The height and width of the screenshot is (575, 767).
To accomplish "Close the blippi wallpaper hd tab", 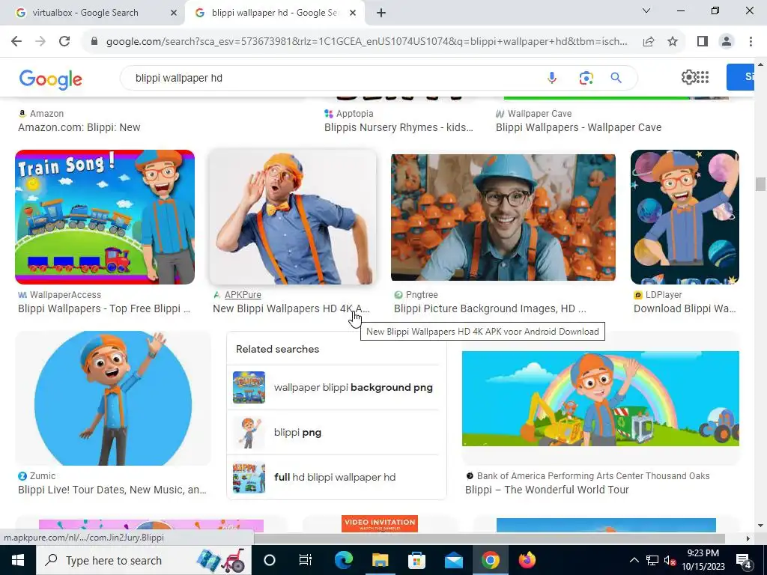I will click(352, 13).
